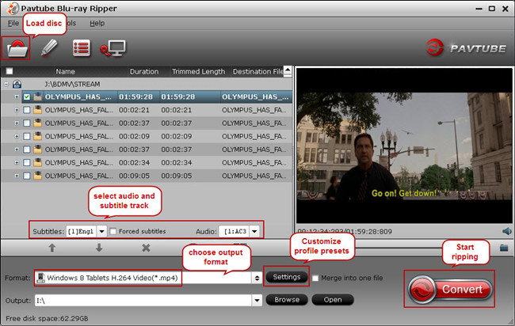Check the 00:02:09 title checkbox
515x326 pixels.
[x=27, y=136]
